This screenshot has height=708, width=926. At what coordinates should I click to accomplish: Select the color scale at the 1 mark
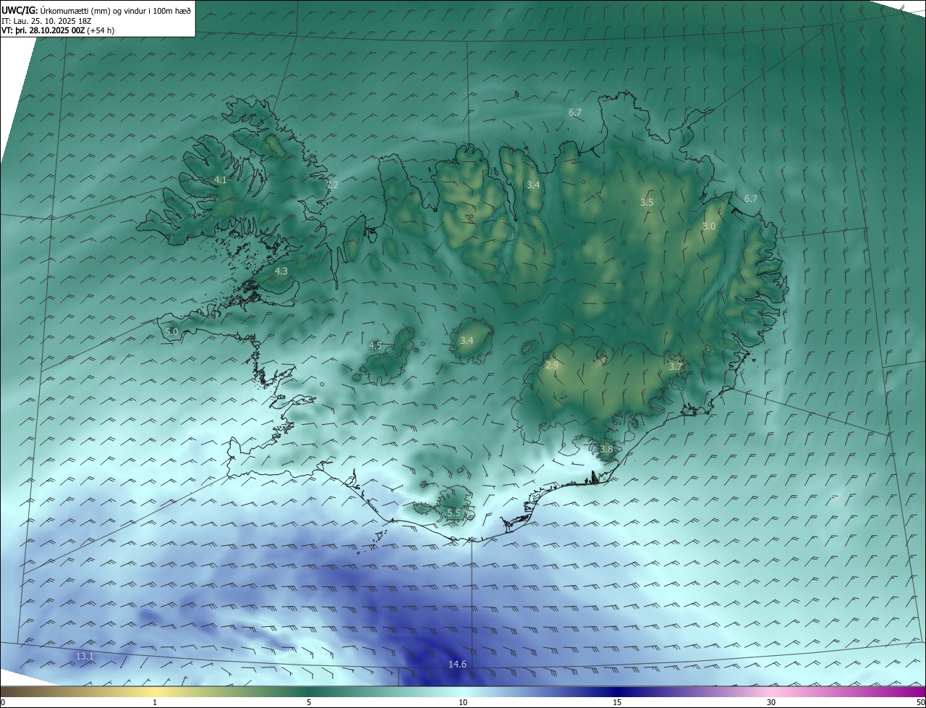pos(155,692)
